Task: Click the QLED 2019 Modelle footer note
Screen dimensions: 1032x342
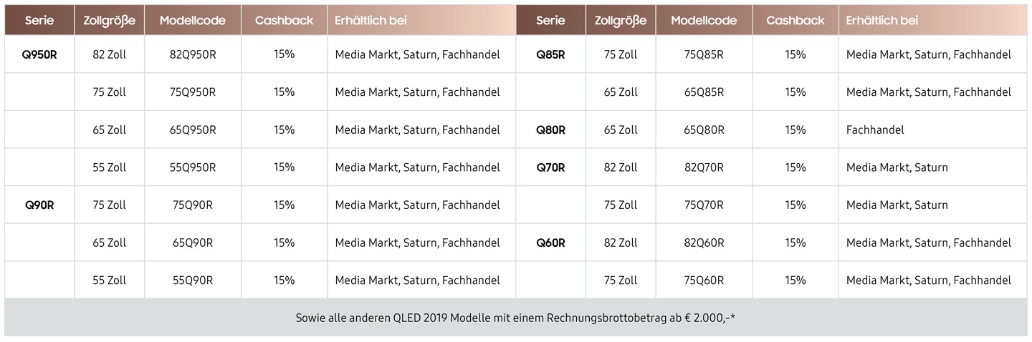Action: click(x=515, y=317)
